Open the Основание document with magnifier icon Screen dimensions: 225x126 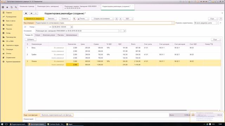[x=125, y=31]
